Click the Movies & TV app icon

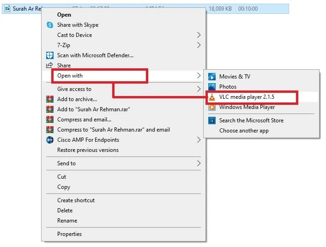212,77
